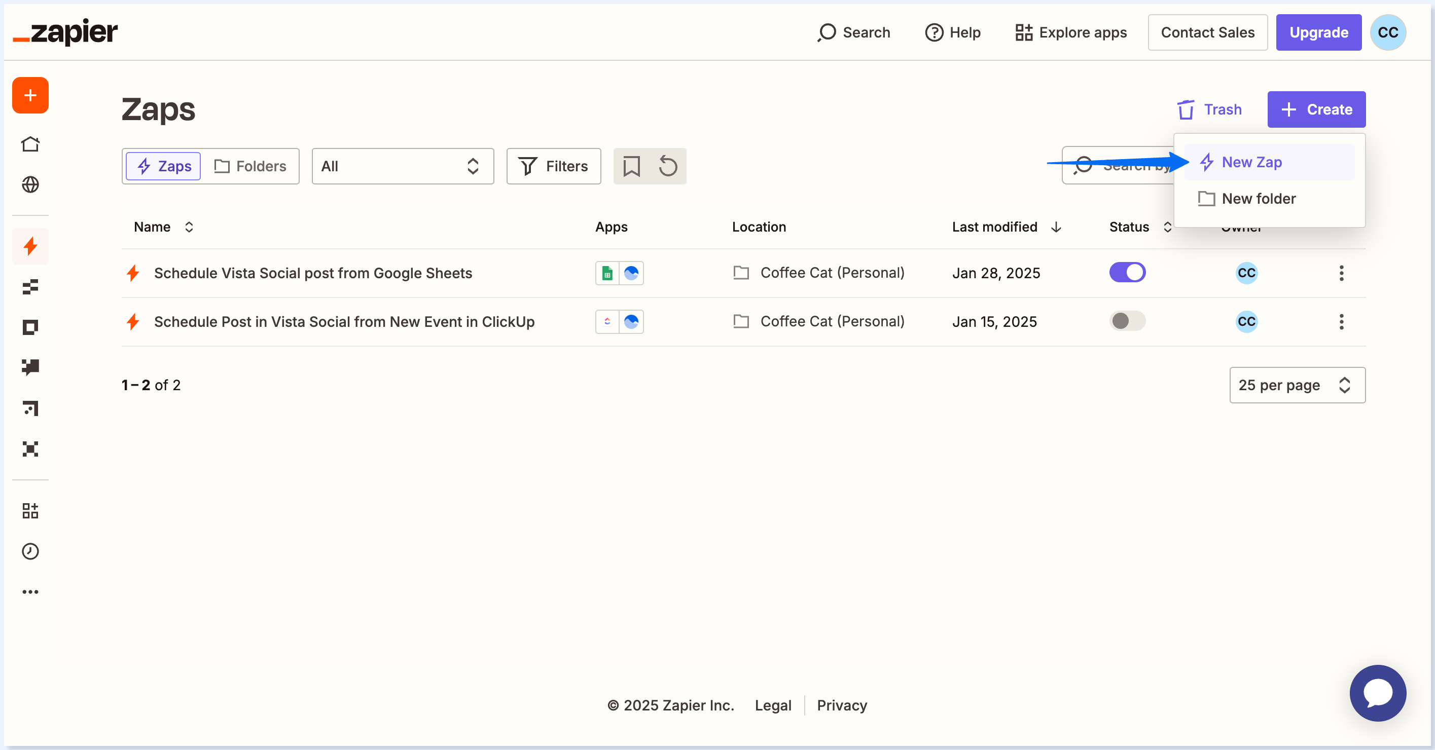Turn off the Google Sheets Zap toggle

pos(1127,272)
